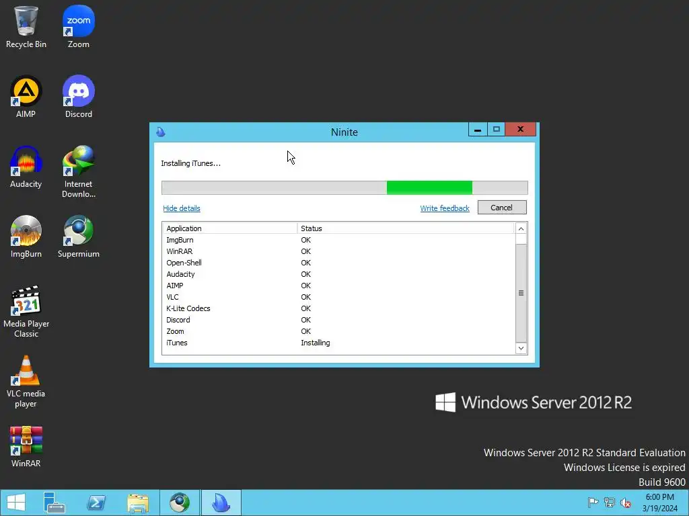The image size is (689, 516).
Task: Launch PowerShell from the taskbar
Action: 96,503
